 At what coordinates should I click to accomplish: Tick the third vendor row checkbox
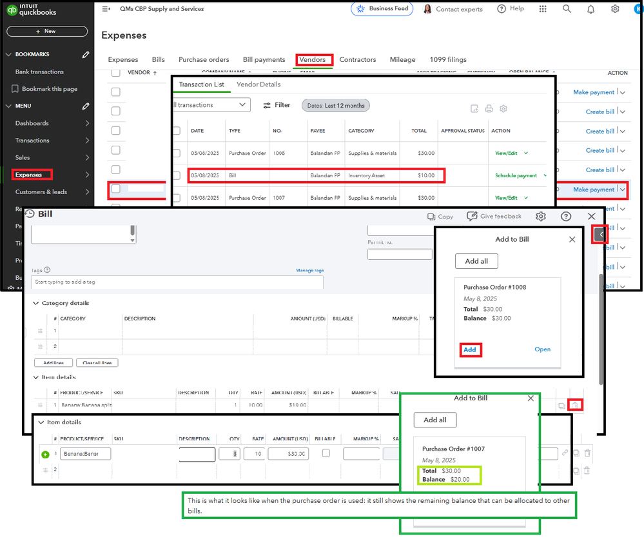coord(116,131)
